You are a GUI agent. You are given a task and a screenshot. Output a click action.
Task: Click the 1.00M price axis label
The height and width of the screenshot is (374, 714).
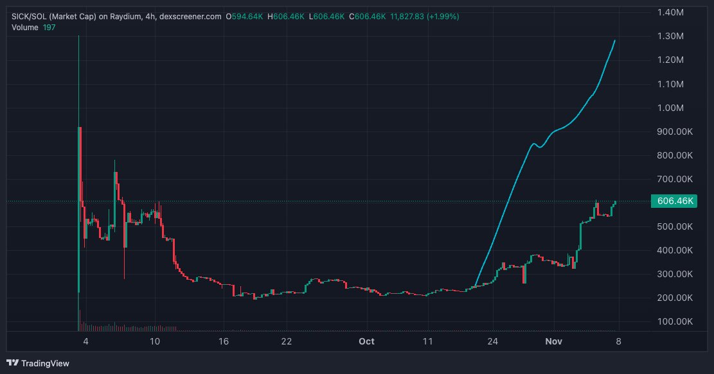point(670,108)
